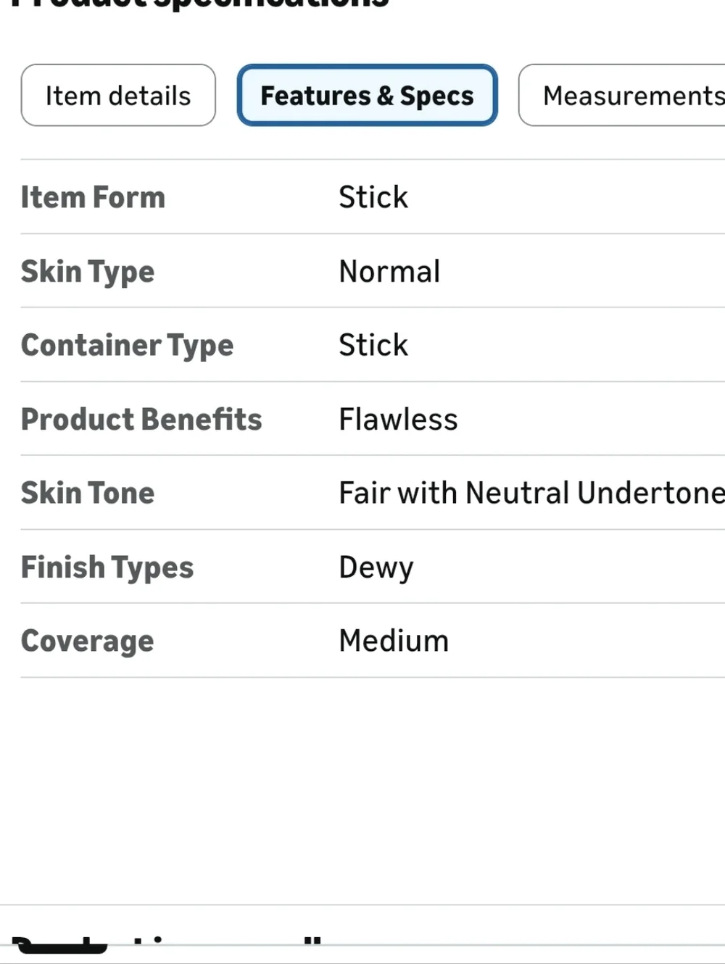Click the Coverage label
725x964 pixels.
pyautogui.click(x=87, y=641)
